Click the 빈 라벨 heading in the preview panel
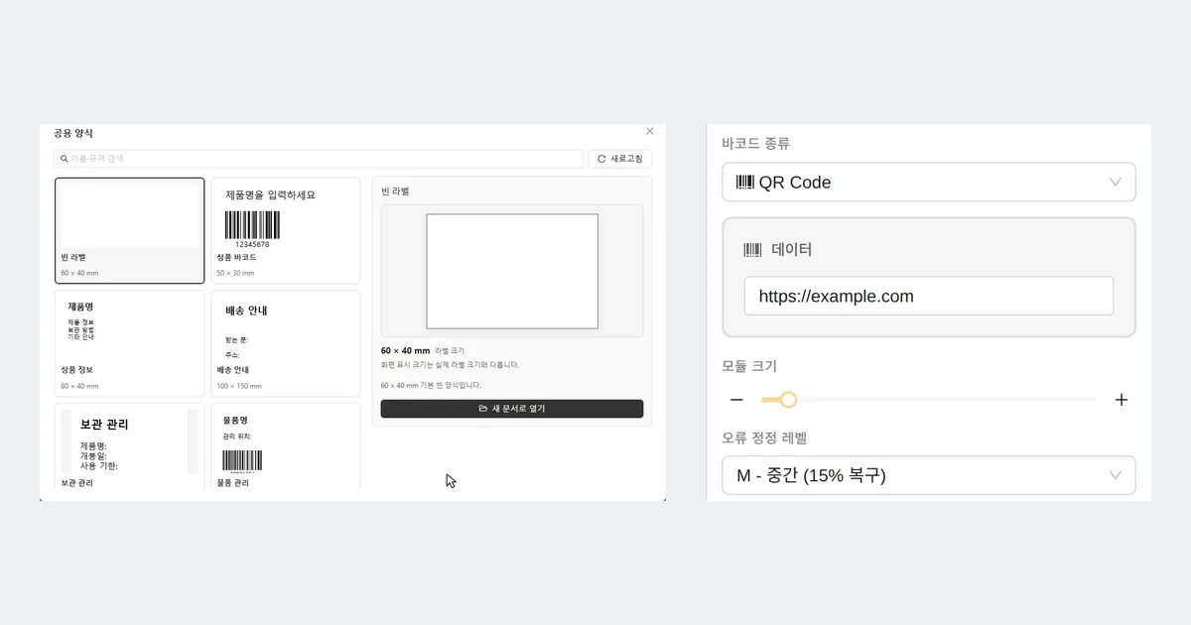The width and height of the screenshot is (1191, 625). coord(395,190)
